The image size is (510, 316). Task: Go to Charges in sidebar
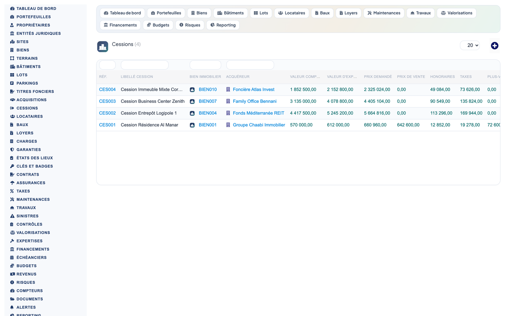pyautogui.click(x=26, y=141)
